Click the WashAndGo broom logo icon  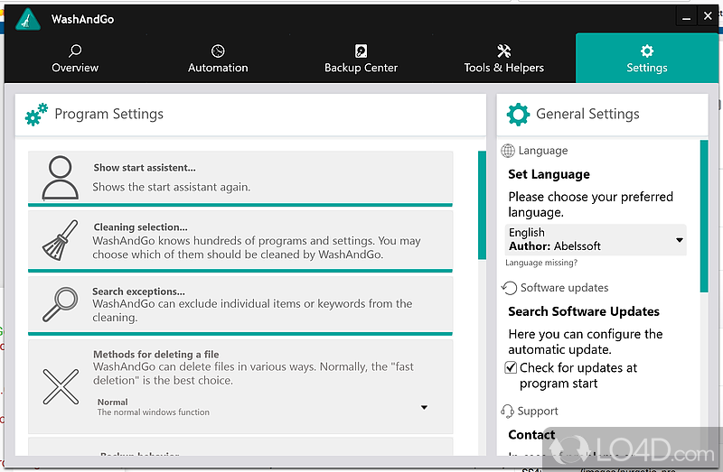coord(28,20)
